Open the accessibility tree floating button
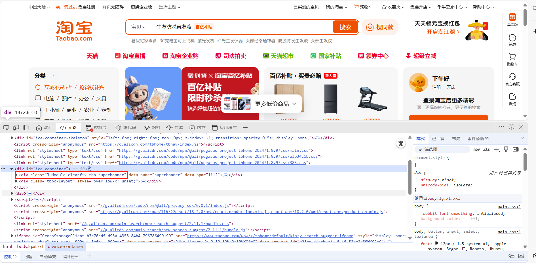The image size is (536, 263). point(400,144)
